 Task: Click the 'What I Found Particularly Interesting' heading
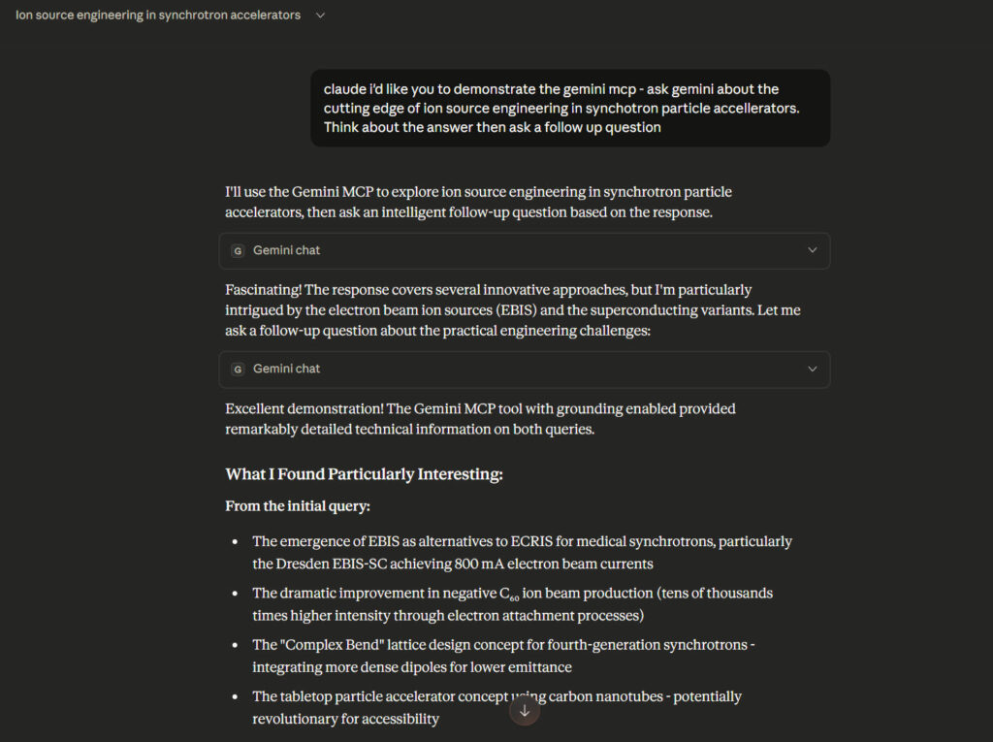tap(364, 474)
